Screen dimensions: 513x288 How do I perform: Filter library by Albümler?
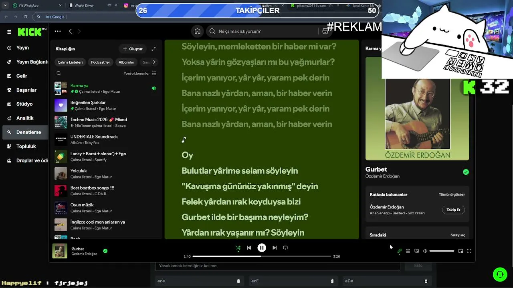pos(126,62)
